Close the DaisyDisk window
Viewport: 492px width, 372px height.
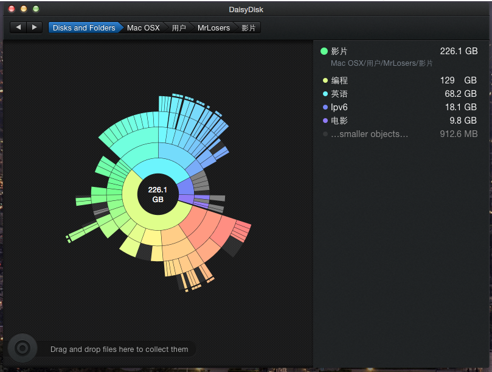12,9
